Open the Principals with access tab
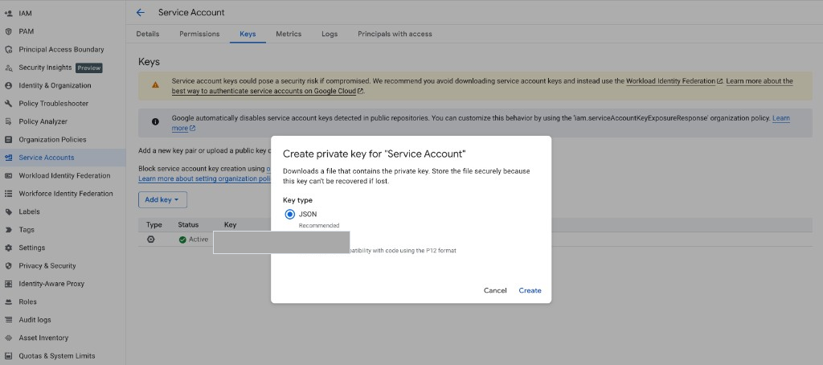 (x=395, y=34)
